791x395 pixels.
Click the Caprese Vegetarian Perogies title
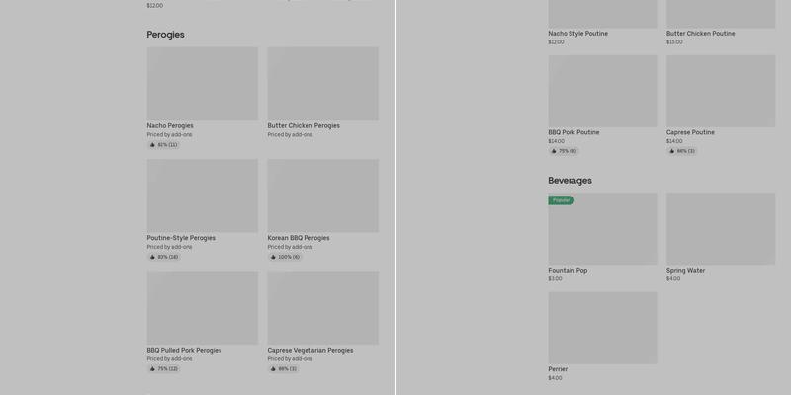(309, 350)
